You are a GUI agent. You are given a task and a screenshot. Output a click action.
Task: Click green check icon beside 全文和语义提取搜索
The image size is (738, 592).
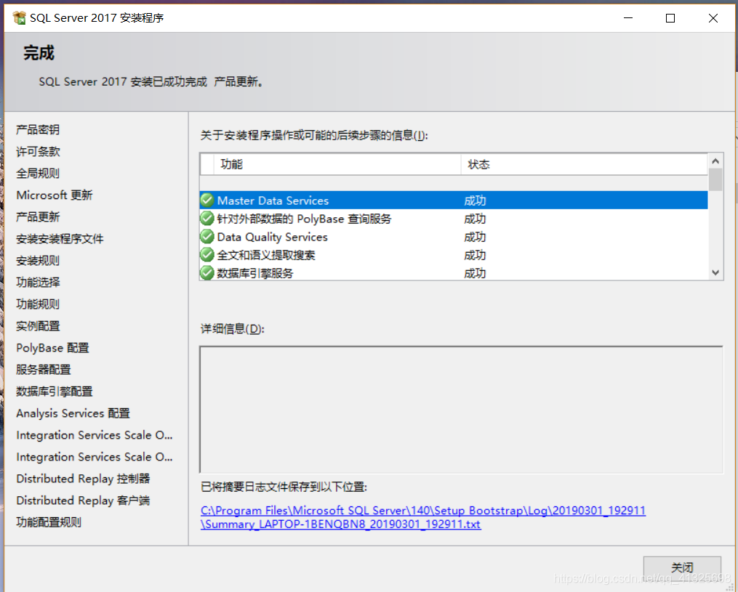click(207, 255)
